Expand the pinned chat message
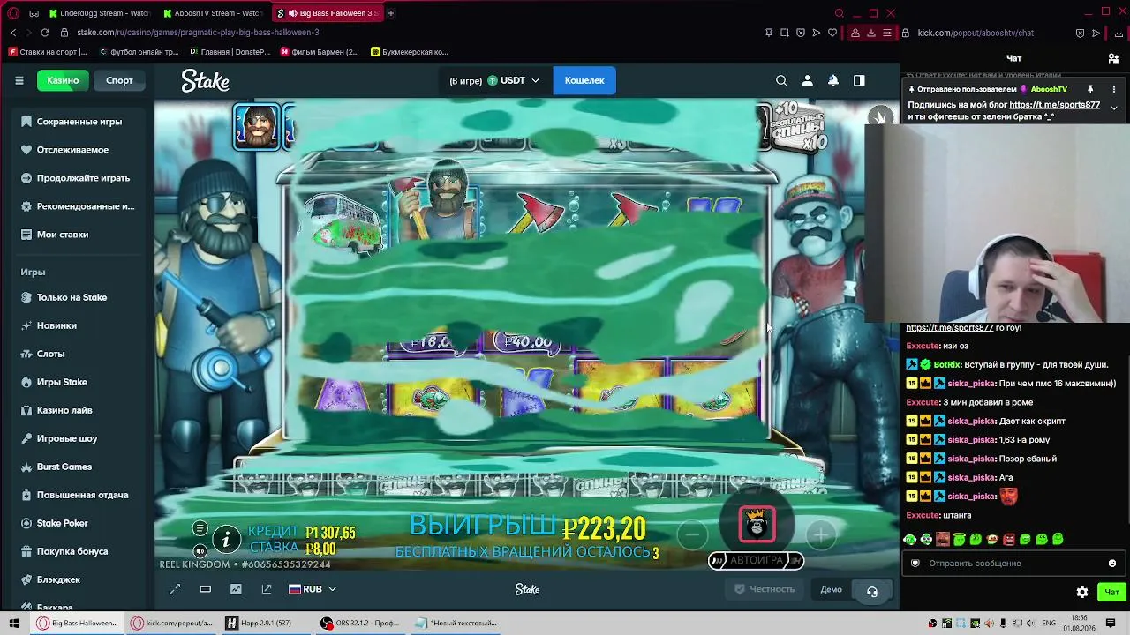Viewport: 1130px width, 635px height. click(x=1114, y=108)
